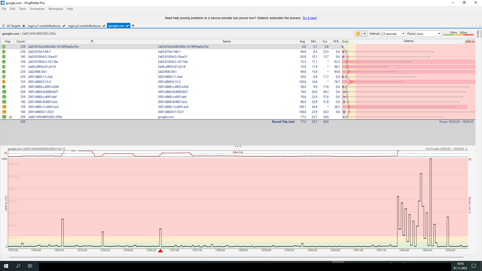
Task: Click the checkmark on the google.com tab
Action: pyautogui.click(x=127, y=26)
